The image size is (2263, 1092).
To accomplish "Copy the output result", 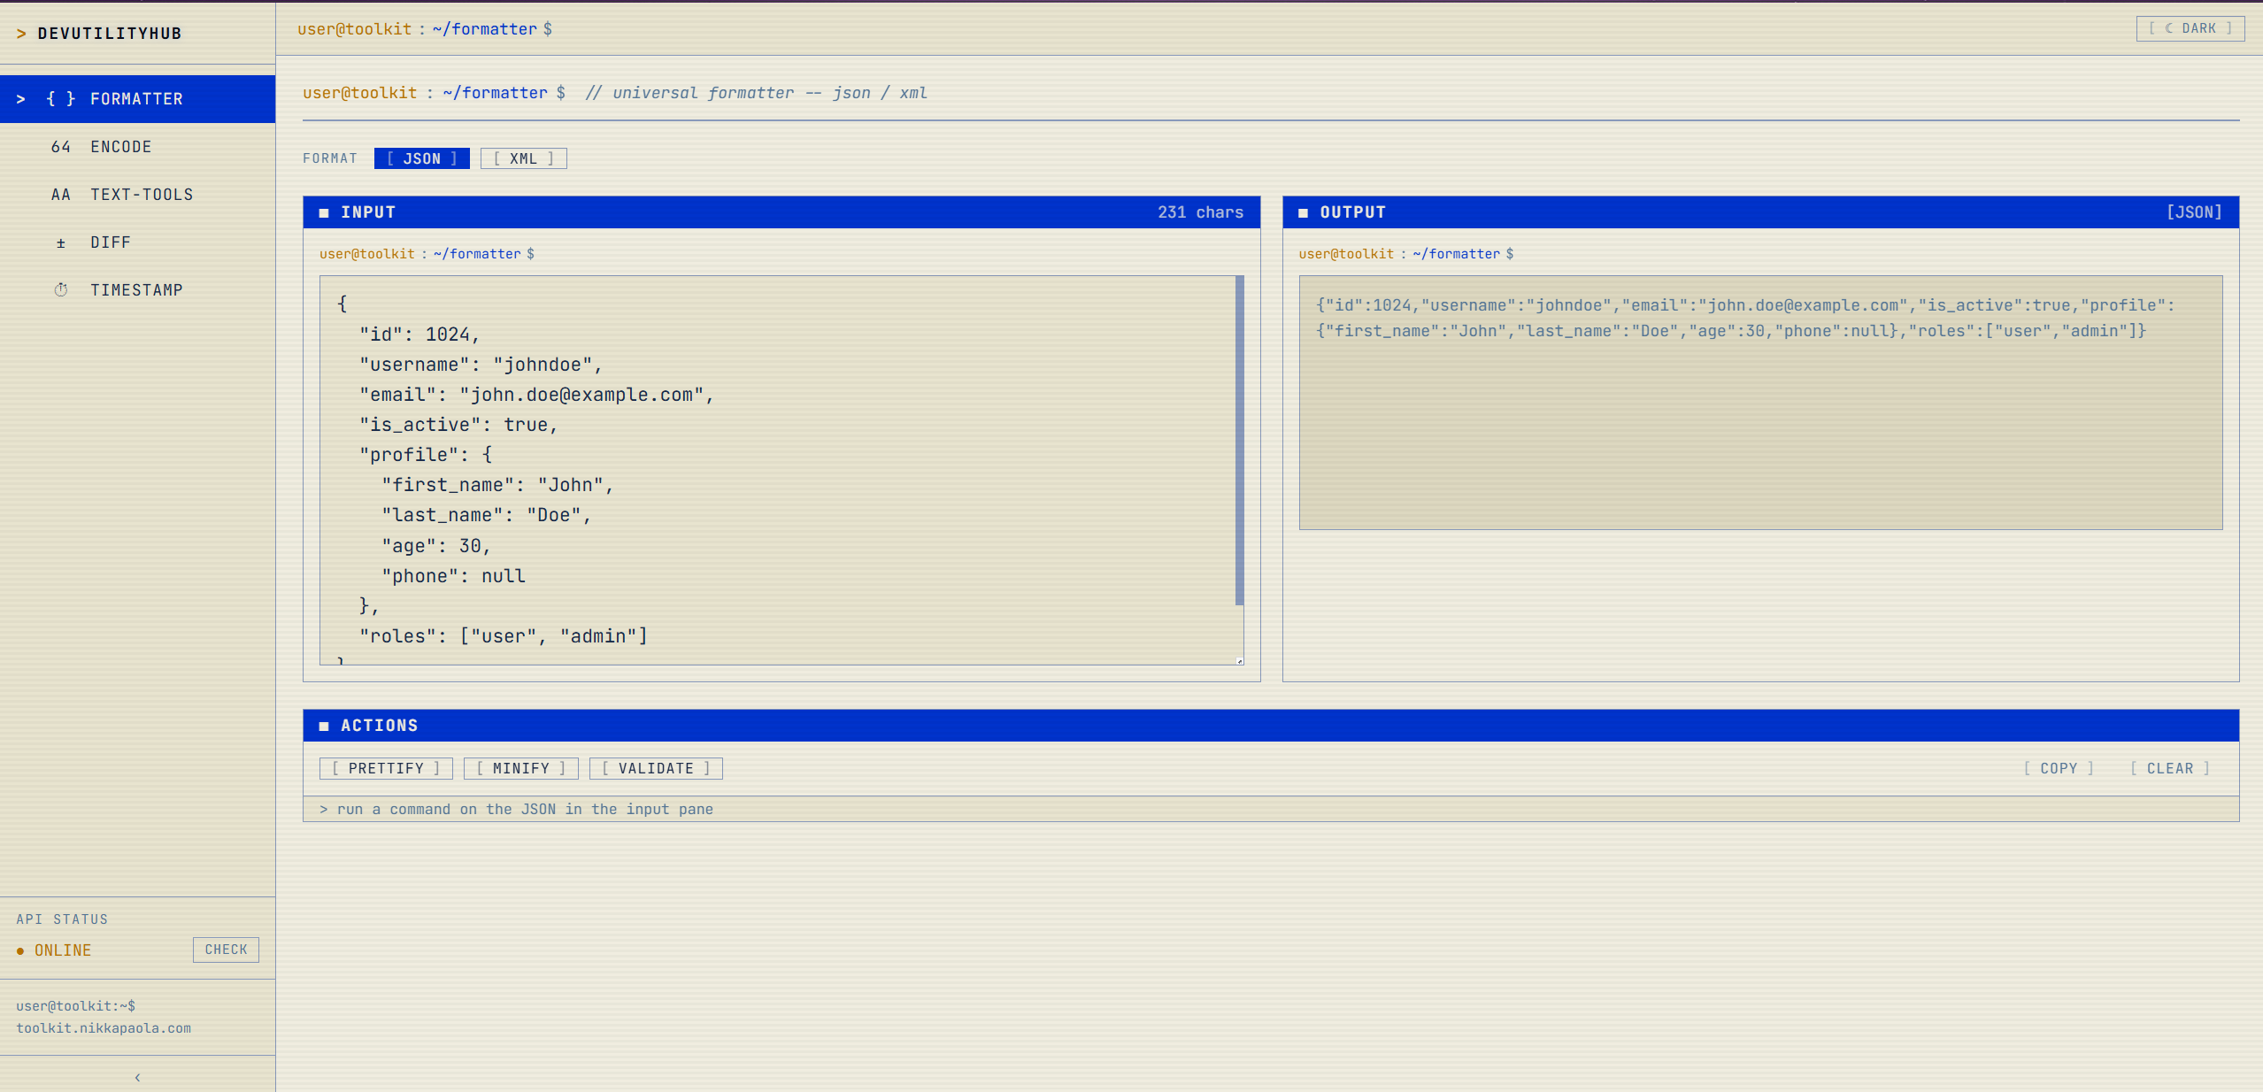I will 2058,768.
